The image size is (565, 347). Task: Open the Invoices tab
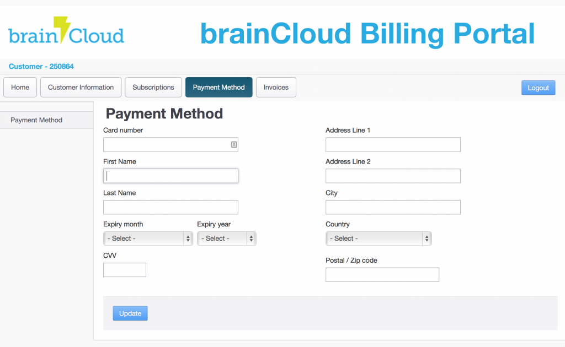tap(276, 88)
